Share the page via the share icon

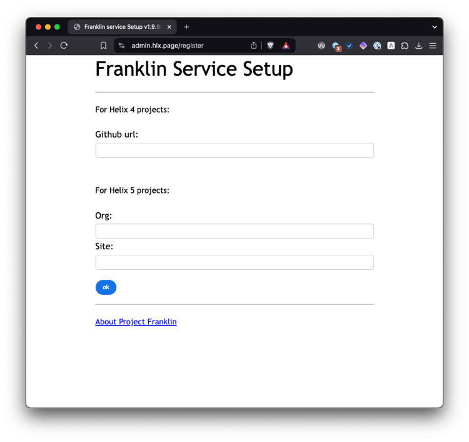(254, 45)
